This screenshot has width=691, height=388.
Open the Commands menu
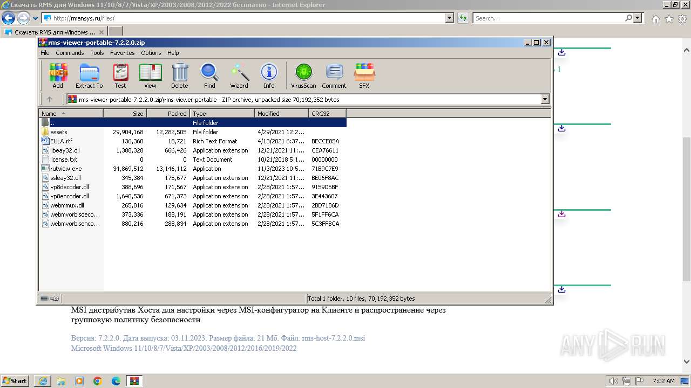(x=70, y=53)
